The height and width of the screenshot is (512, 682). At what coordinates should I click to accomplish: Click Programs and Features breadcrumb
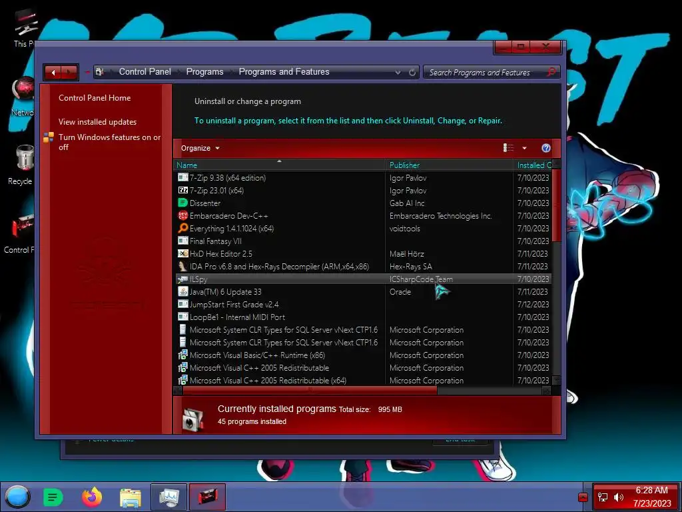(284, 72)
